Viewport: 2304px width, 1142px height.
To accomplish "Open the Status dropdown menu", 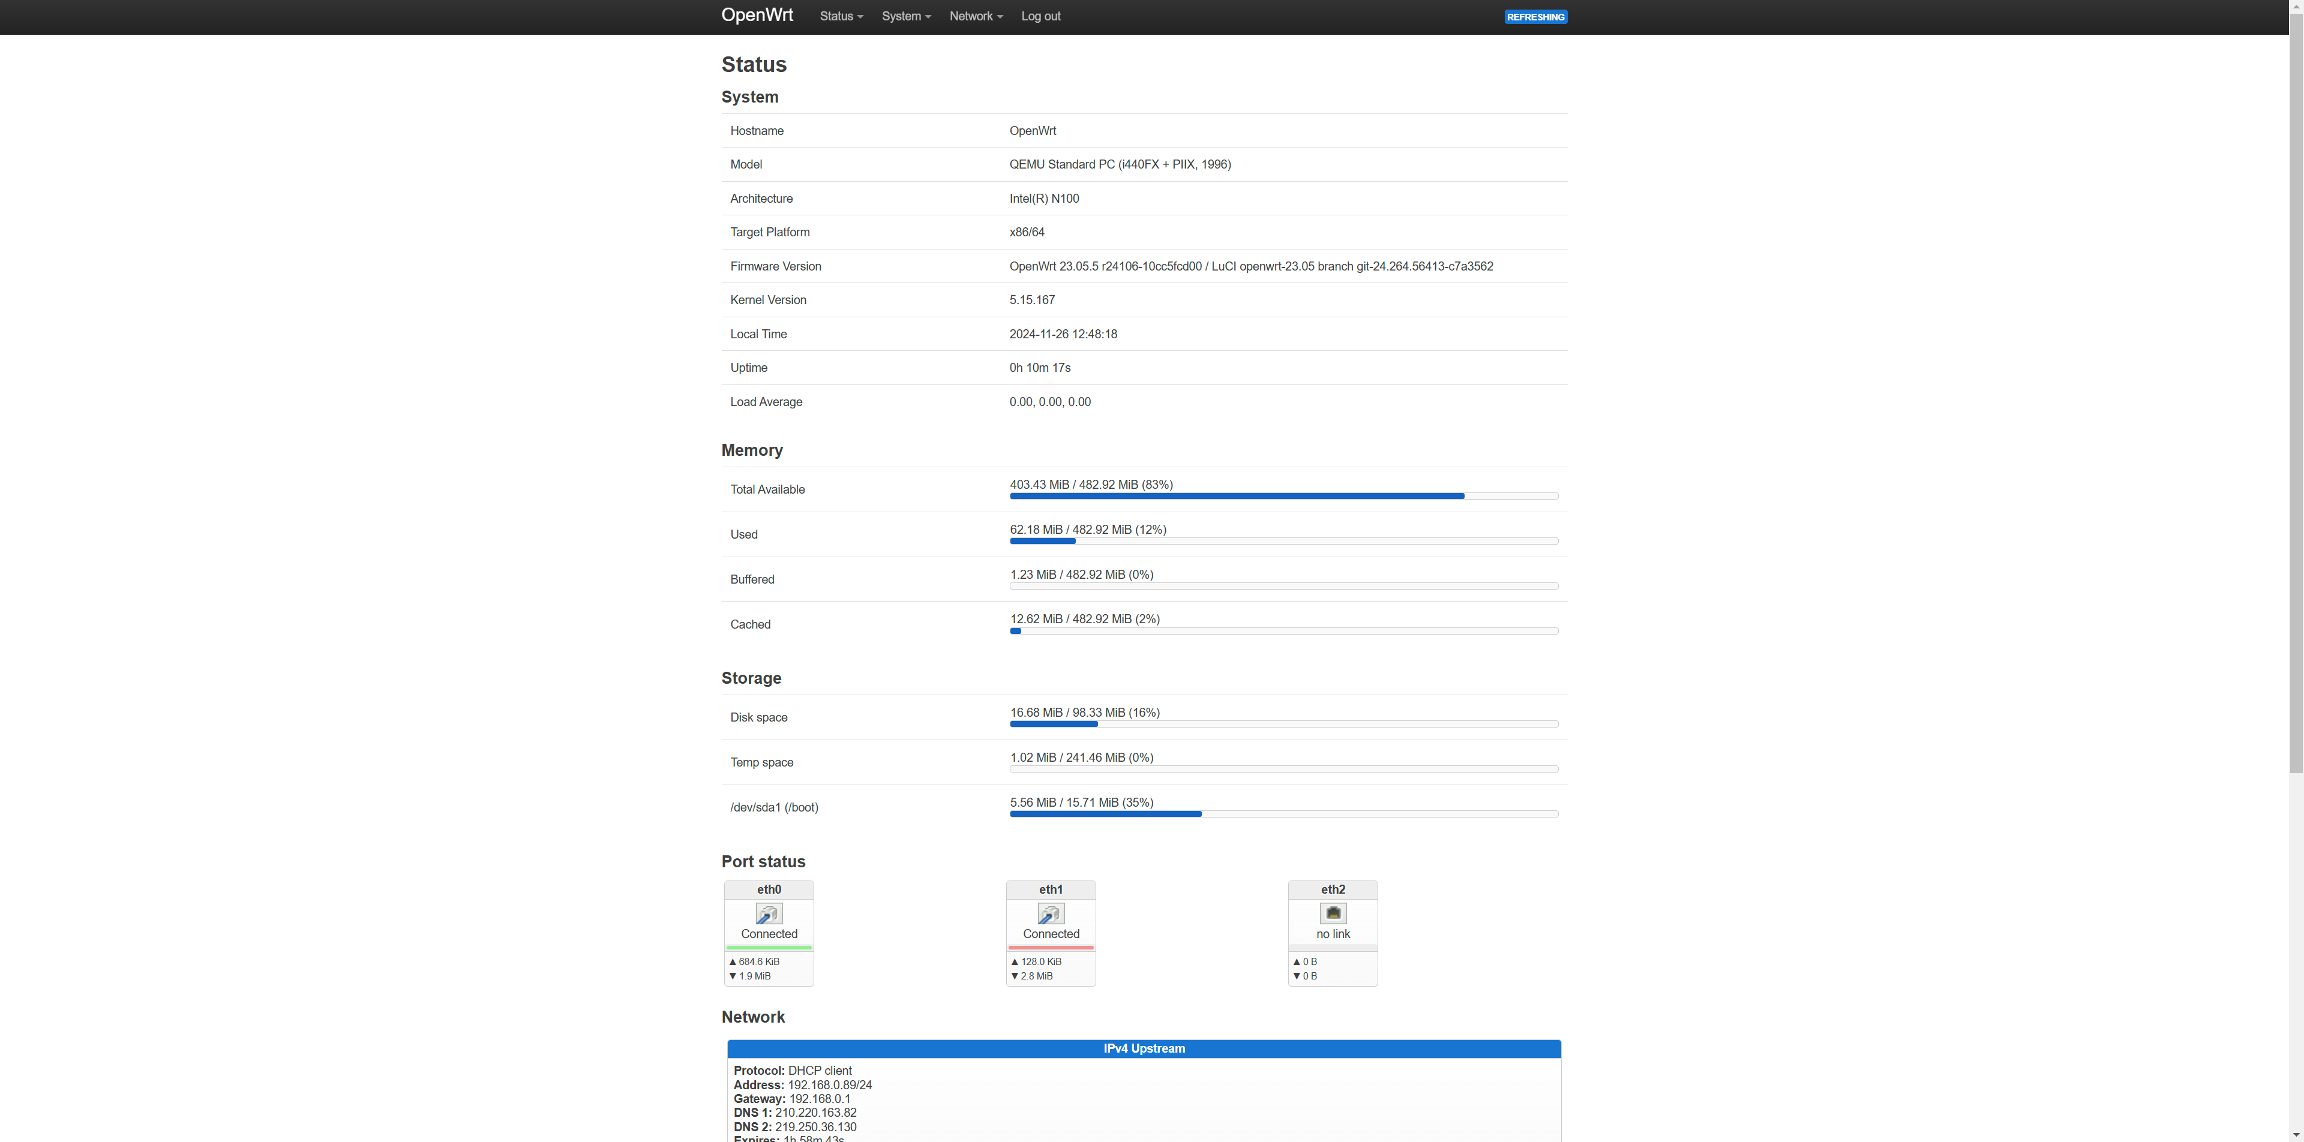I will (x=841, y=16).
